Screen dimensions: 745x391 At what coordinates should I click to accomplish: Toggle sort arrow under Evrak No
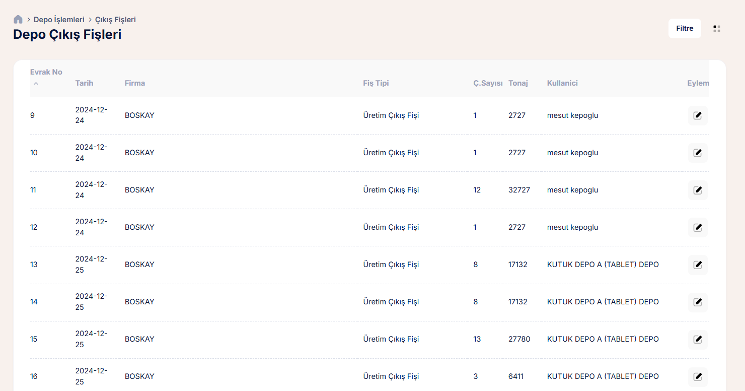[36, 83]
